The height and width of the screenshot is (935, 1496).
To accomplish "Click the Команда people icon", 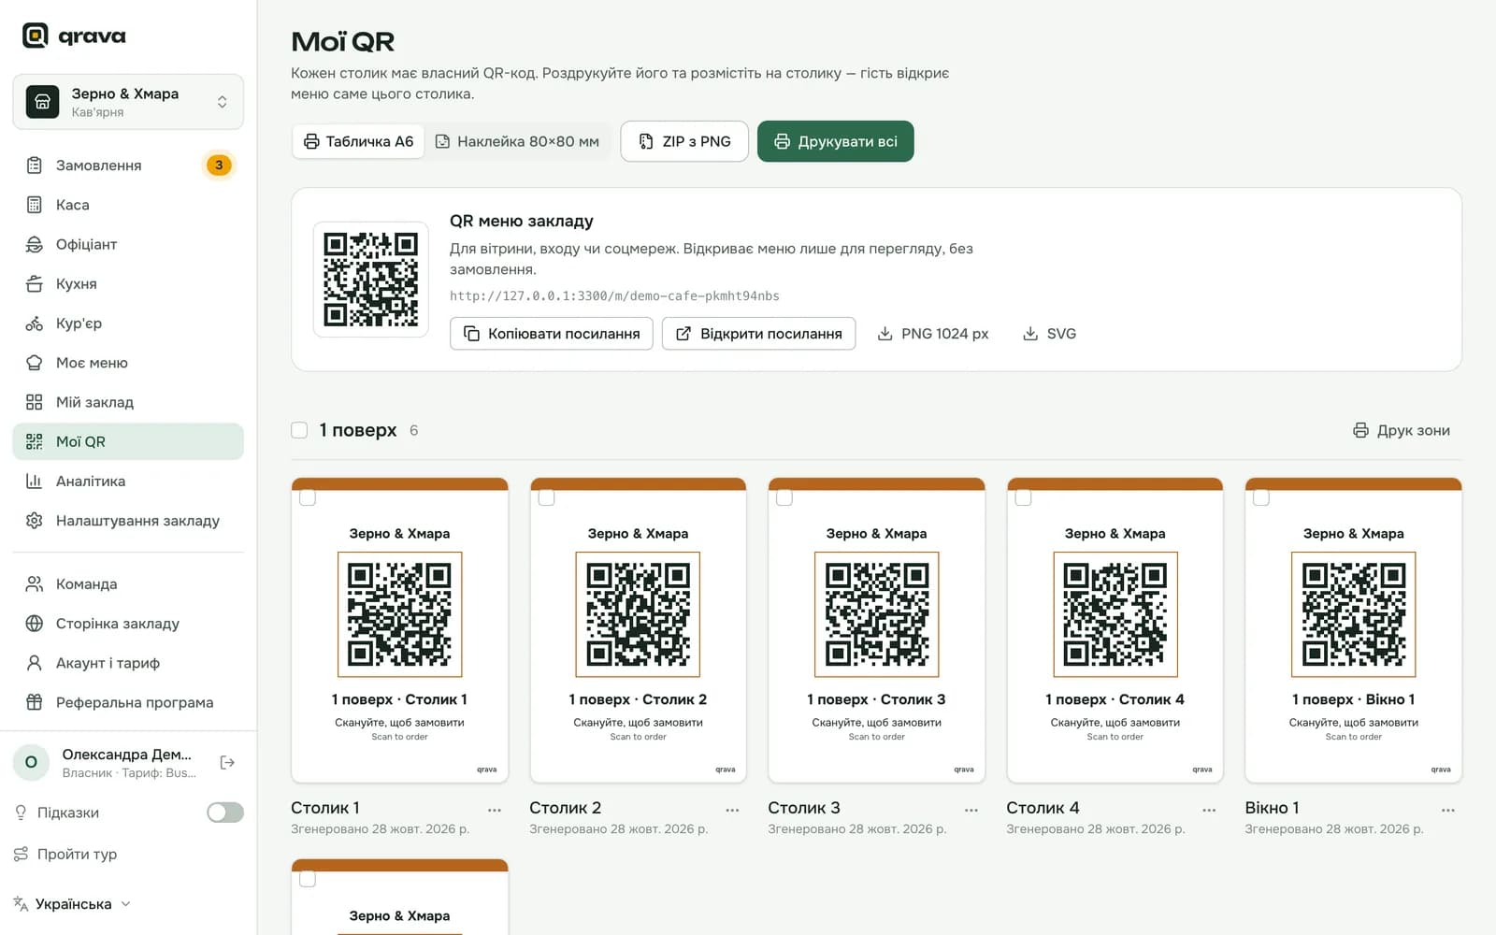I will click(x=35, y=584).
